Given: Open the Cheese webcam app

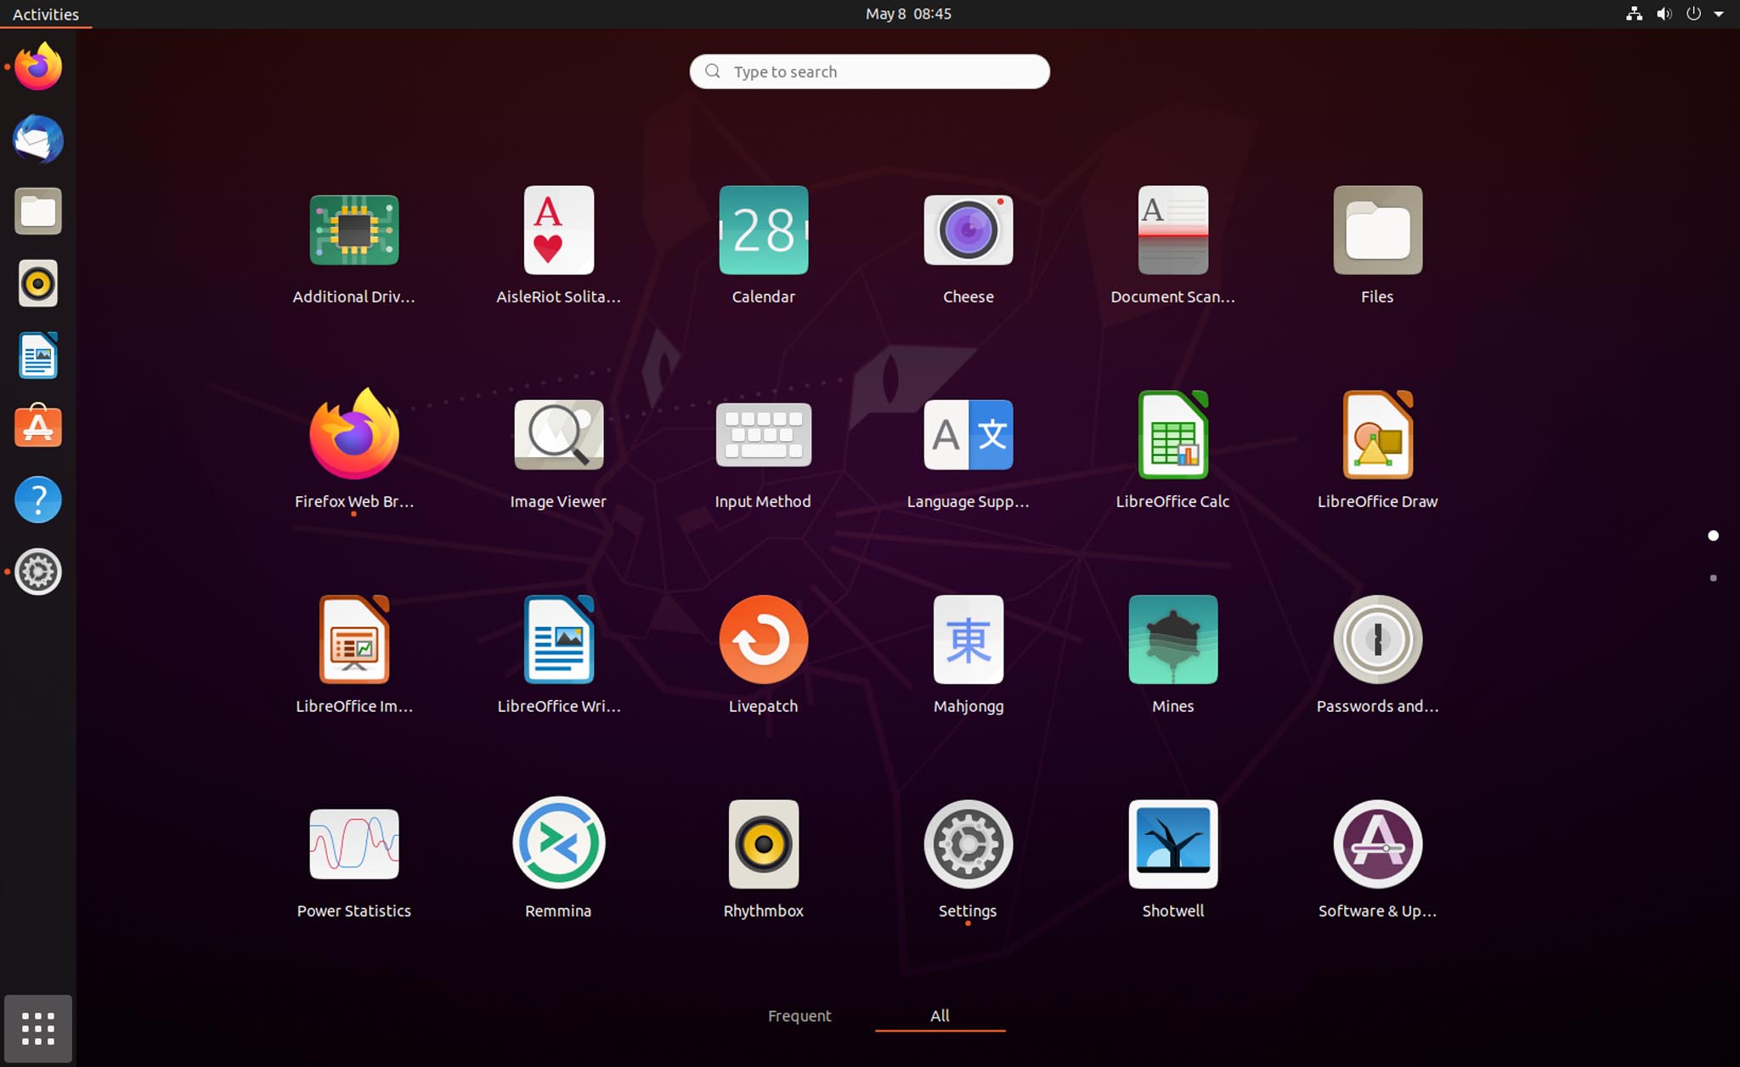Looking at the screenshot, I should [968, 231].
